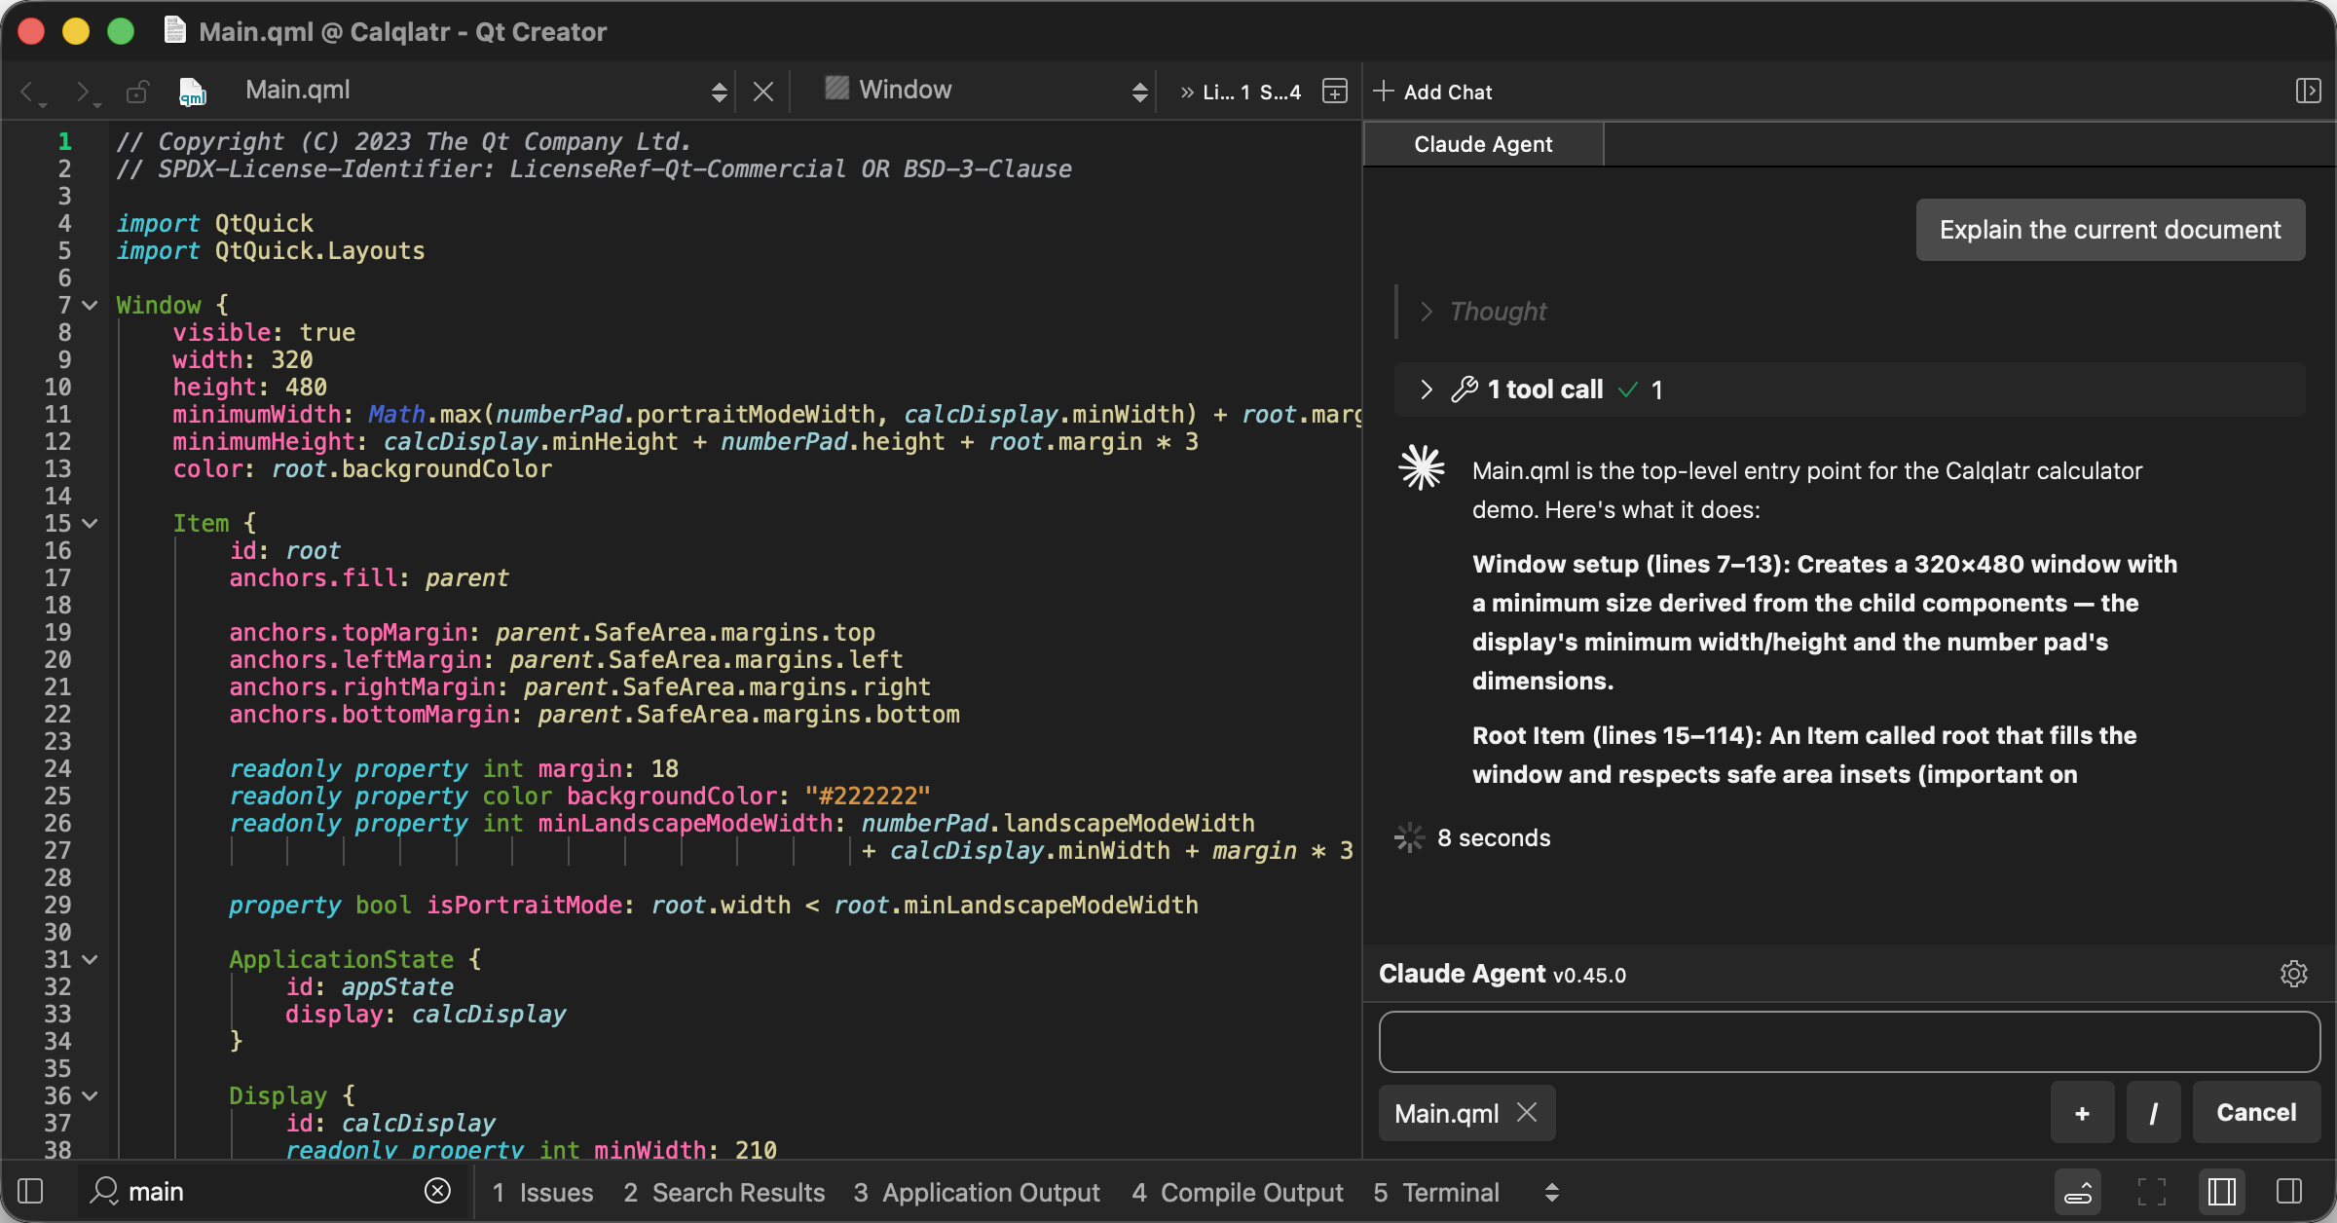Expand the 1 tool call details
This screenshot has width=2337, height=1223.
click(x=1427, y=389)
